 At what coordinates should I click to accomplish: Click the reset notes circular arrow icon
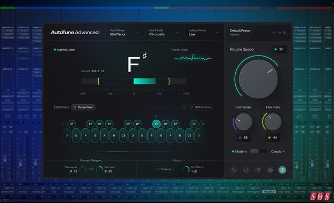point(183,107)
